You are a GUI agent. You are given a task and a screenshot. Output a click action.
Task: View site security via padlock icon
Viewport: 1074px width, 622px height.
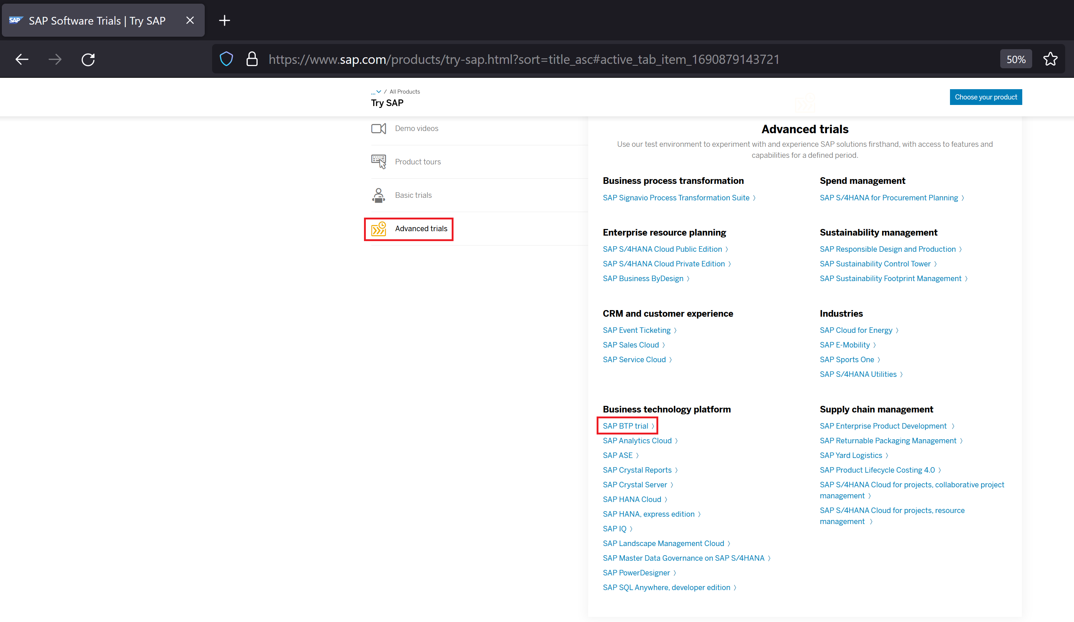point(252,59)
